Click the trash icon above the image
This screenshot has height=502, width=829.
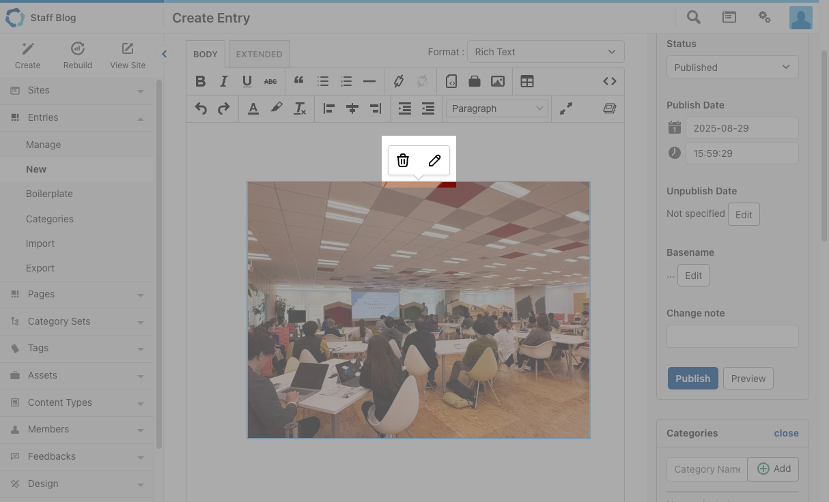pos(403,160)
